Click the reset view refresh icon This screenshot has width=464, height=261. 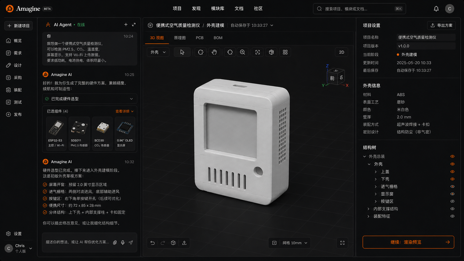point(230,52)
